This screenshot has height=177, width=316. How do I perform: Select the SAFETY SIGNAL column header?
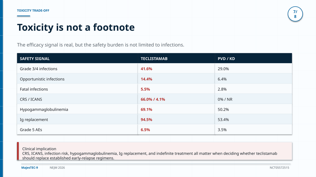tap(35, 59)
